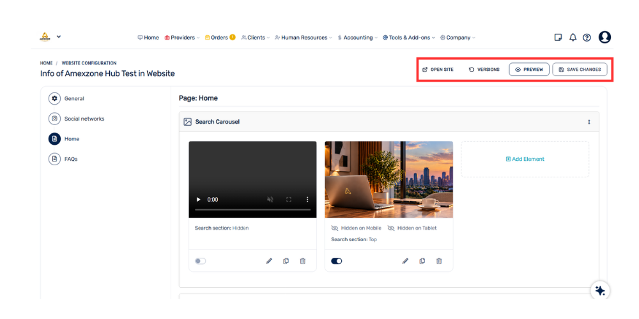Delete the laptop image card

coord(439,261)
